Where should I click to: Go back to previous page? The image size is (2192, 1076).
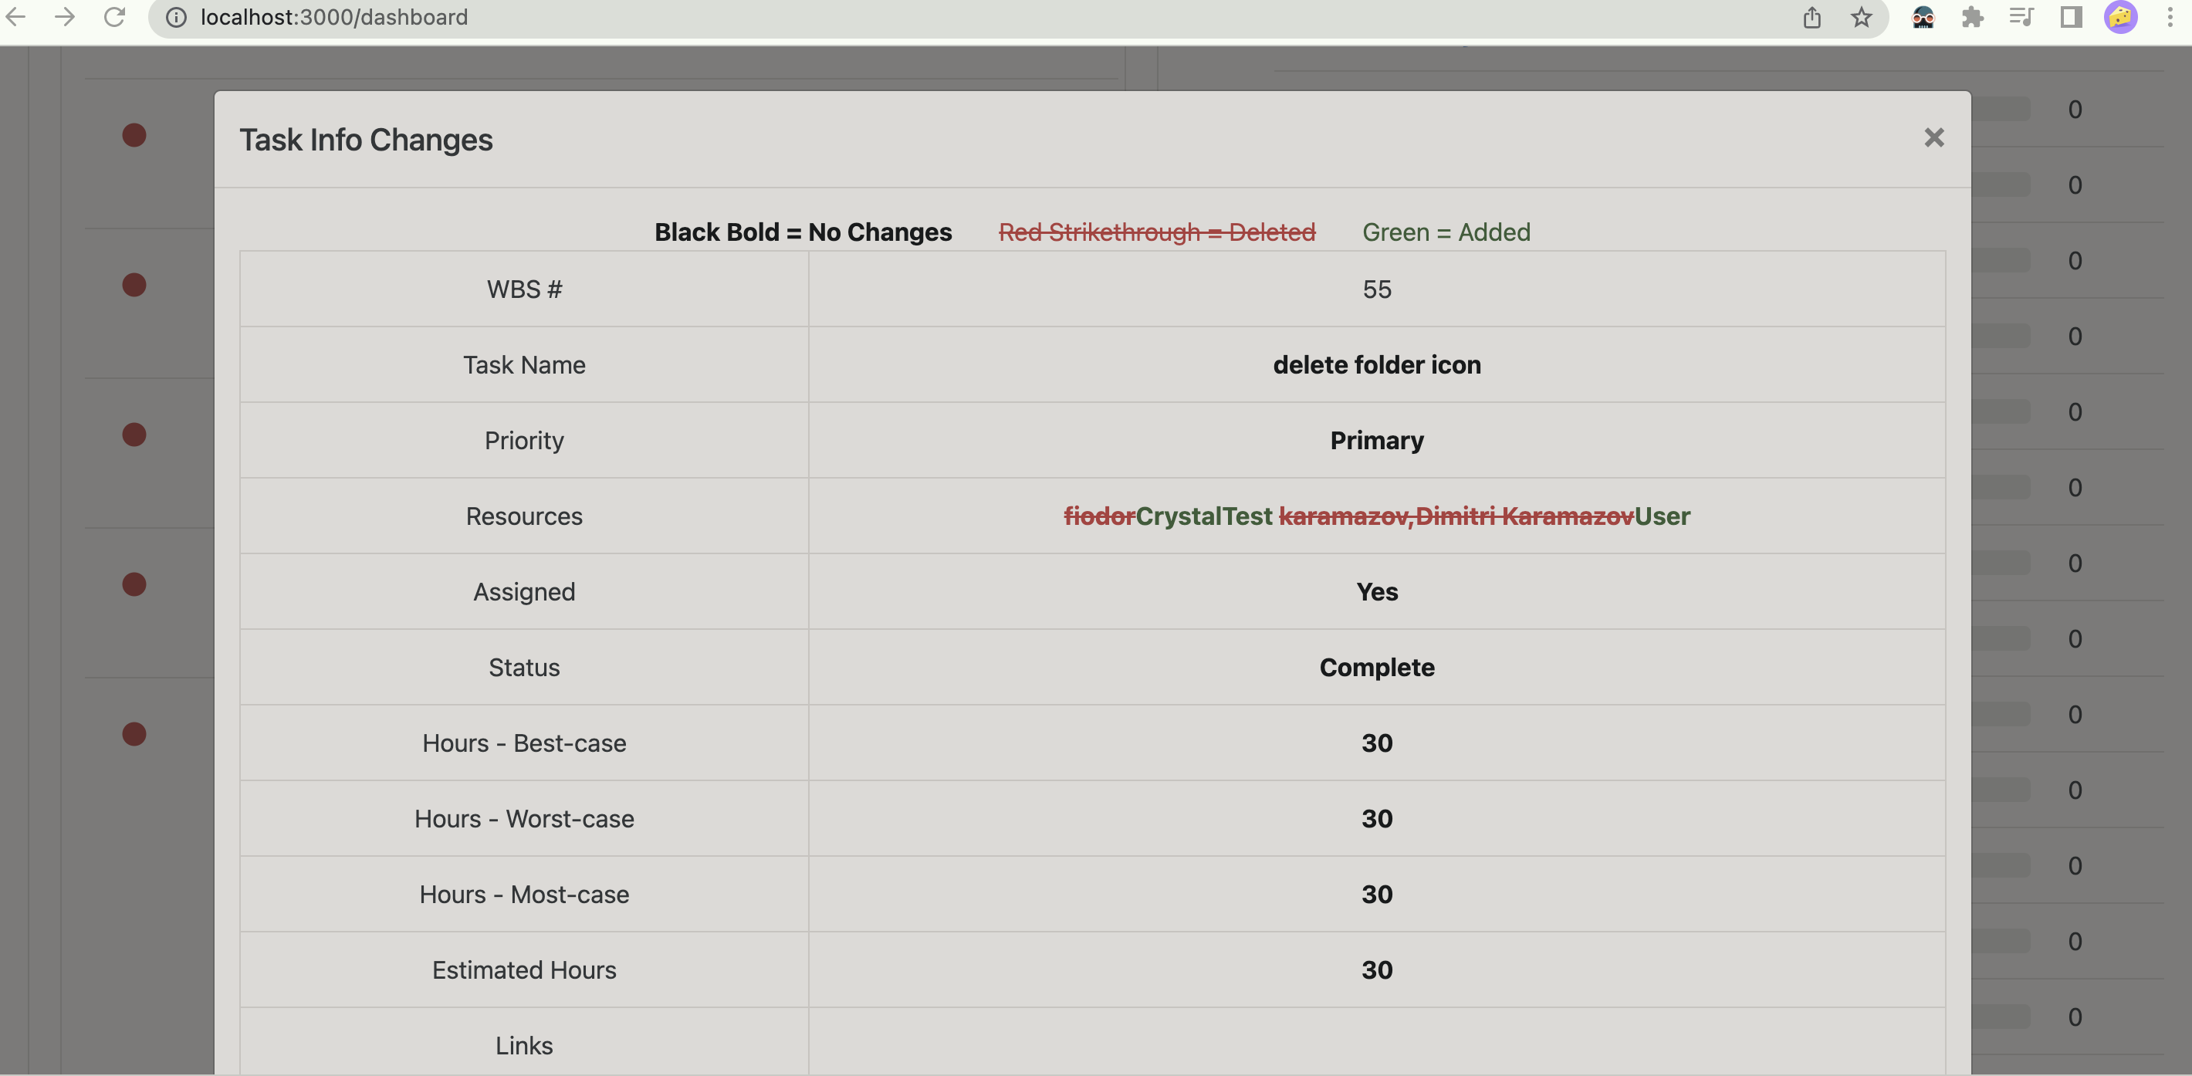point(16,17)
